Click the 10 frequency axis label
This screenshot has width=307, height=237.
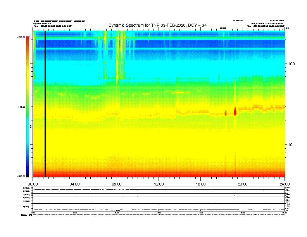coord(291,145)
